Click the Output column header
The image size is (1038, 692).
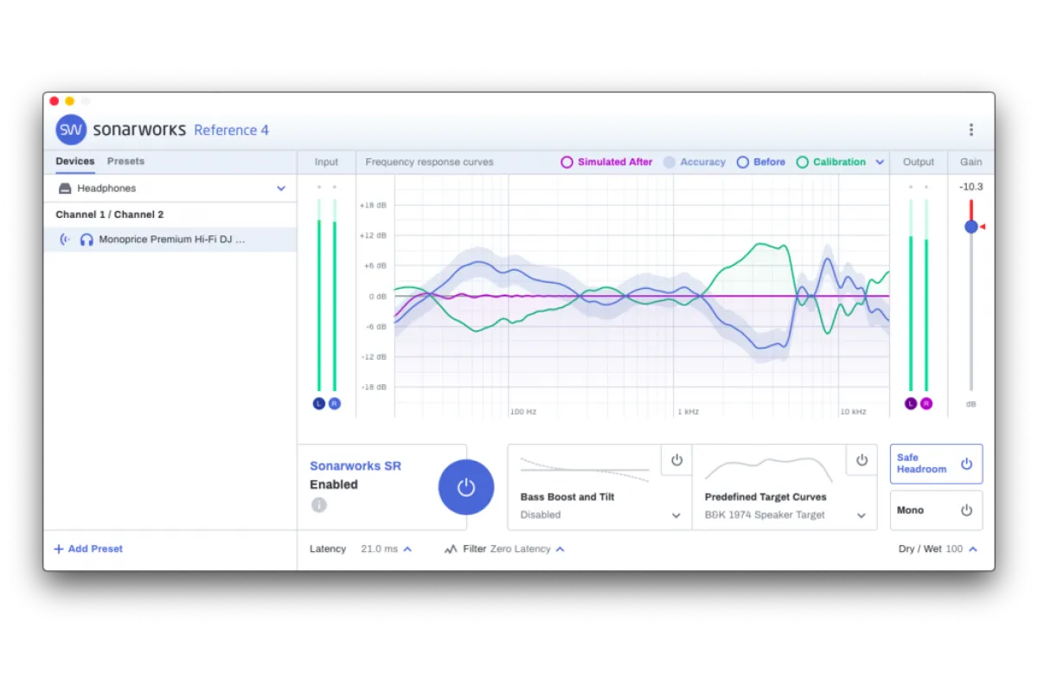pos(919,162)
